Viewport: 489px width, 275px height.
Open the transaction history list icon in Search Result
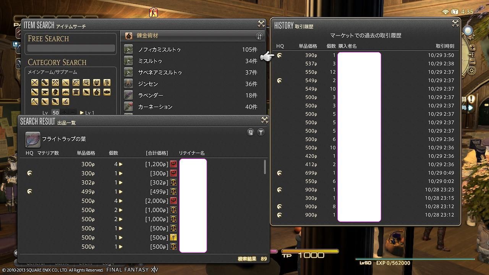point(251,132)
